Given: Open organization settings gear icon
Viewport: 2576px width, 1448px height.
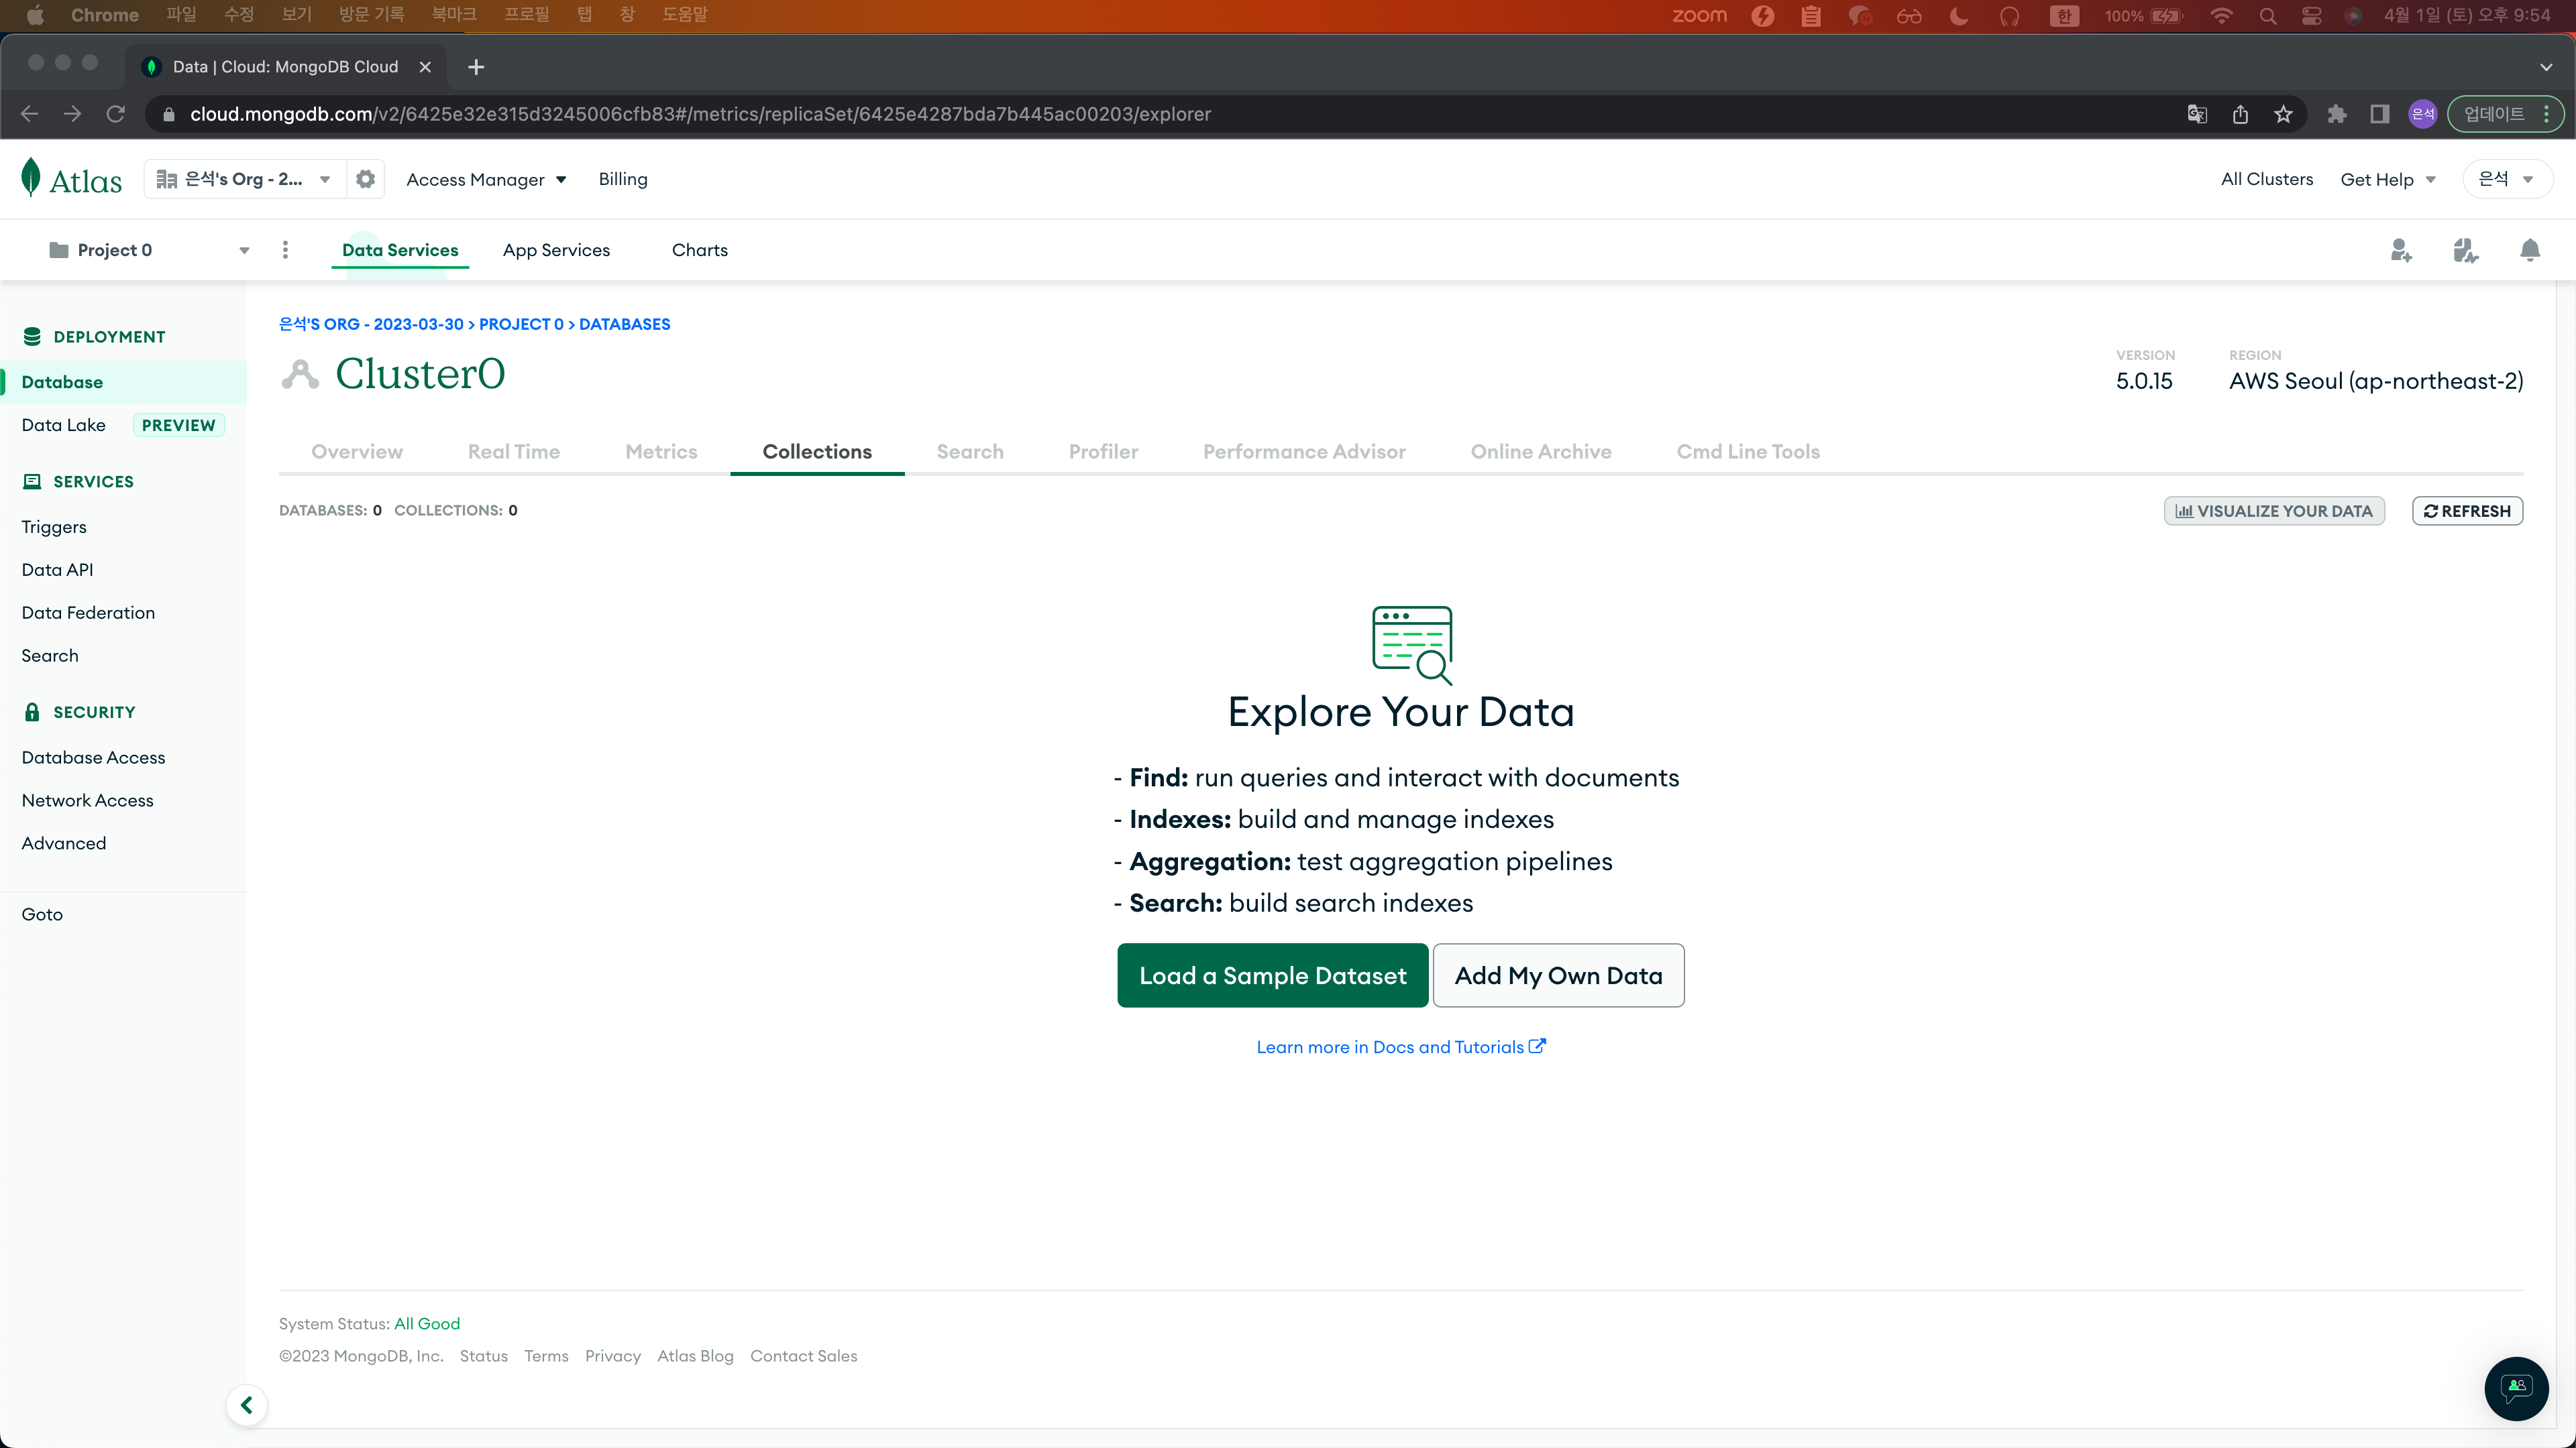Looking at the screenshot, I should [365, 179].
